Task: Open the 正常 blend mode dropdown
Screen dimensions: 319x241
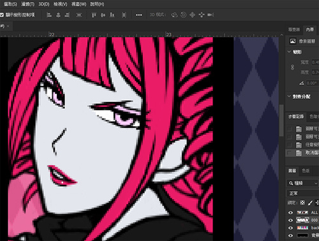Action: (303, 193)
